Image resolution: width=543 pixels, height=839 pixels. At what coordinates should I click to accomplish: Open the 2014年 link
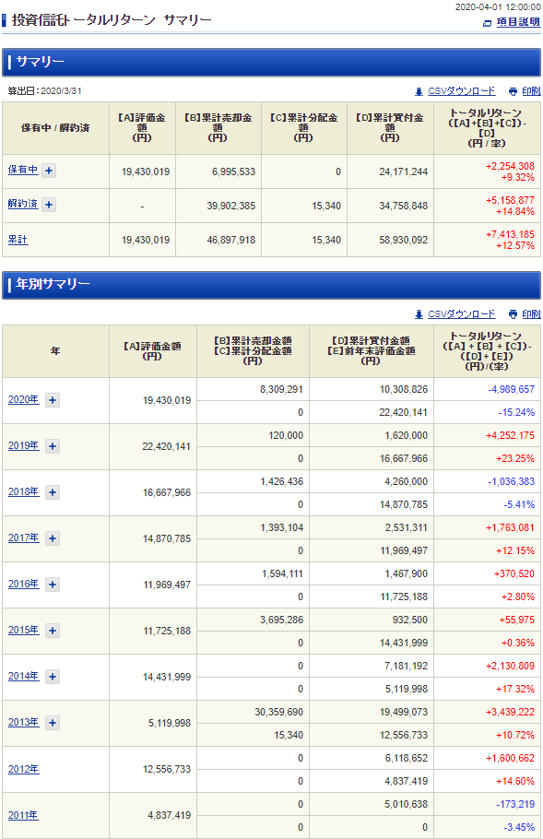(24, 676)
